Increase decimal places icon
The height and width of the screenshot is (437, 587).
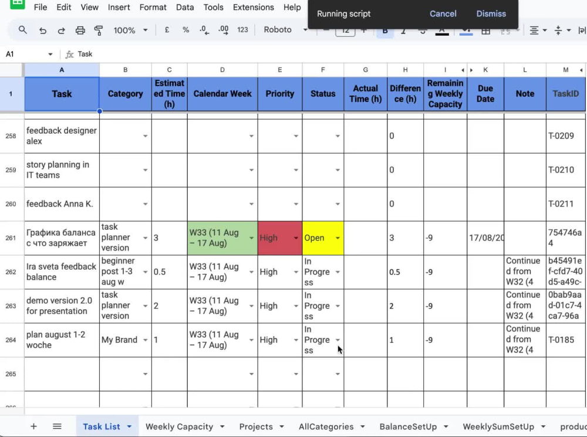[x=224, y=31]
